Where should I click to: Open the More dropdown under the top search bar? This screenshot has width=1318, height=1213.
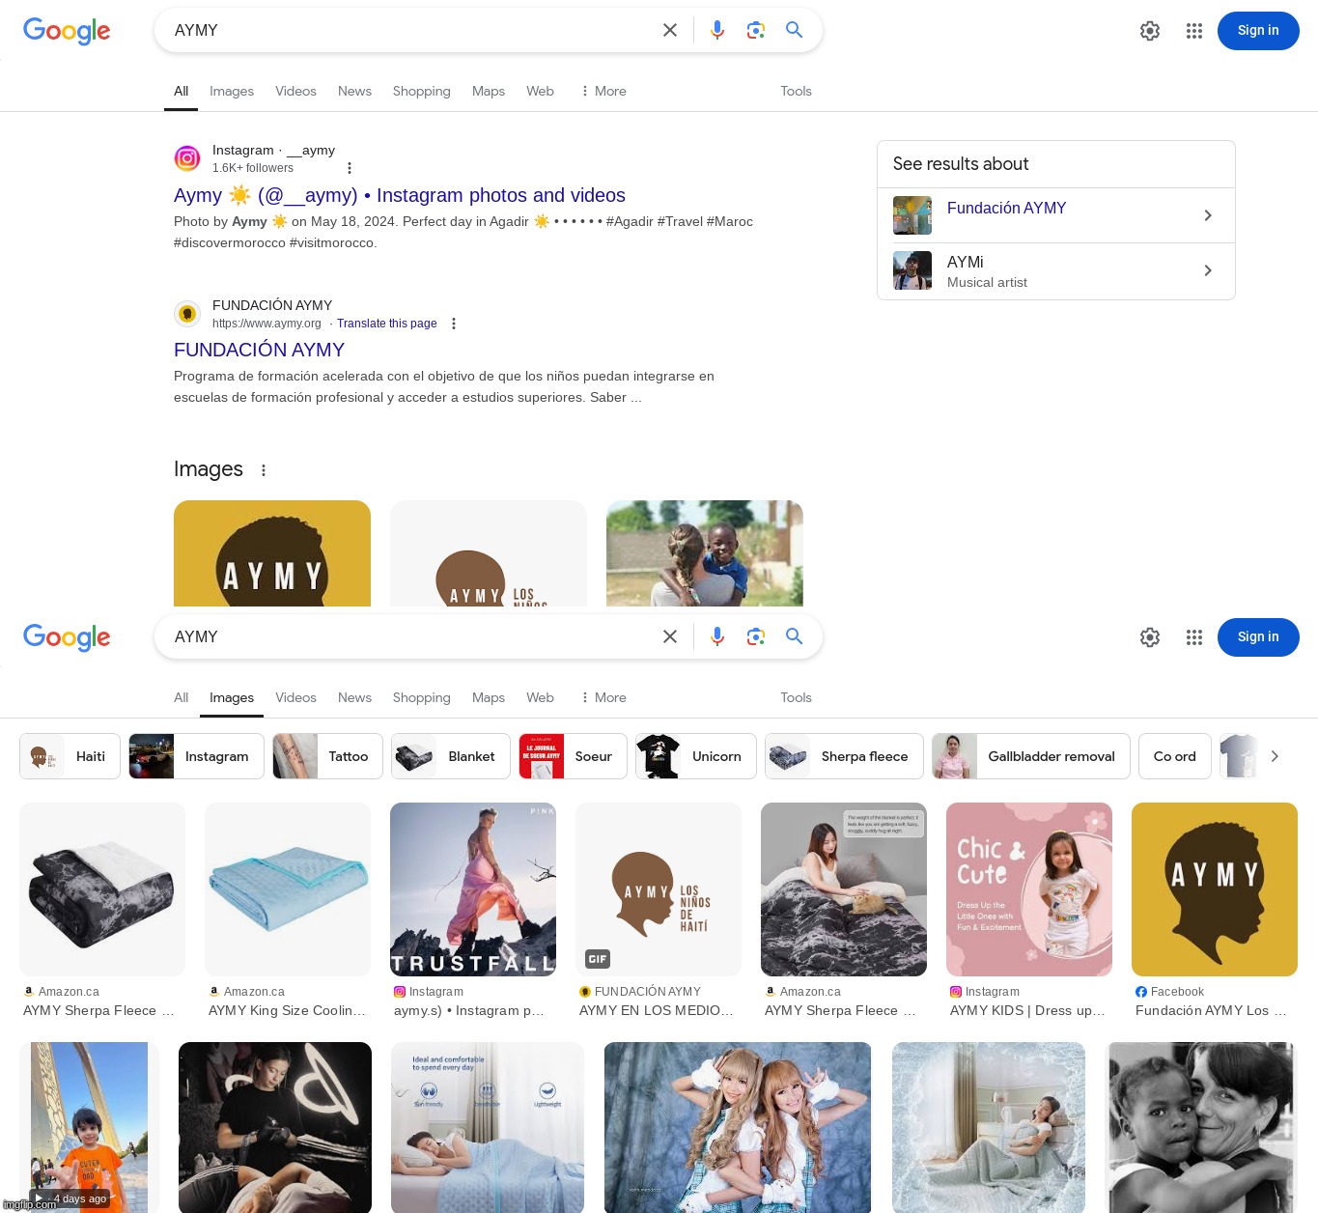click(x=603, y=91)
